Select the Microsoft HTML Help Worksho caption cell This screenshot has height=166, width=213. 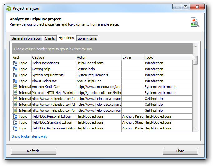54,93
